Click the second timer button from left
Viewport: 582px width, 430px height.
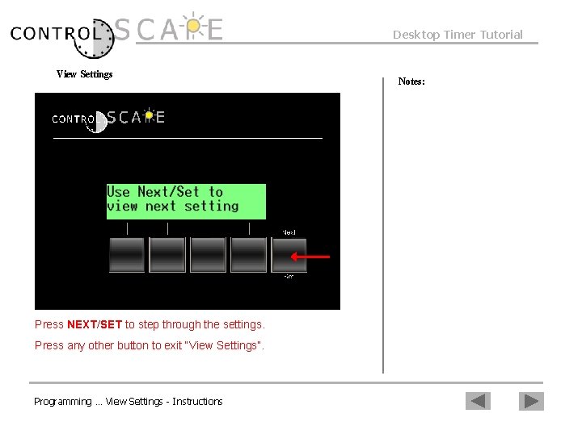(x=167, y=255)
